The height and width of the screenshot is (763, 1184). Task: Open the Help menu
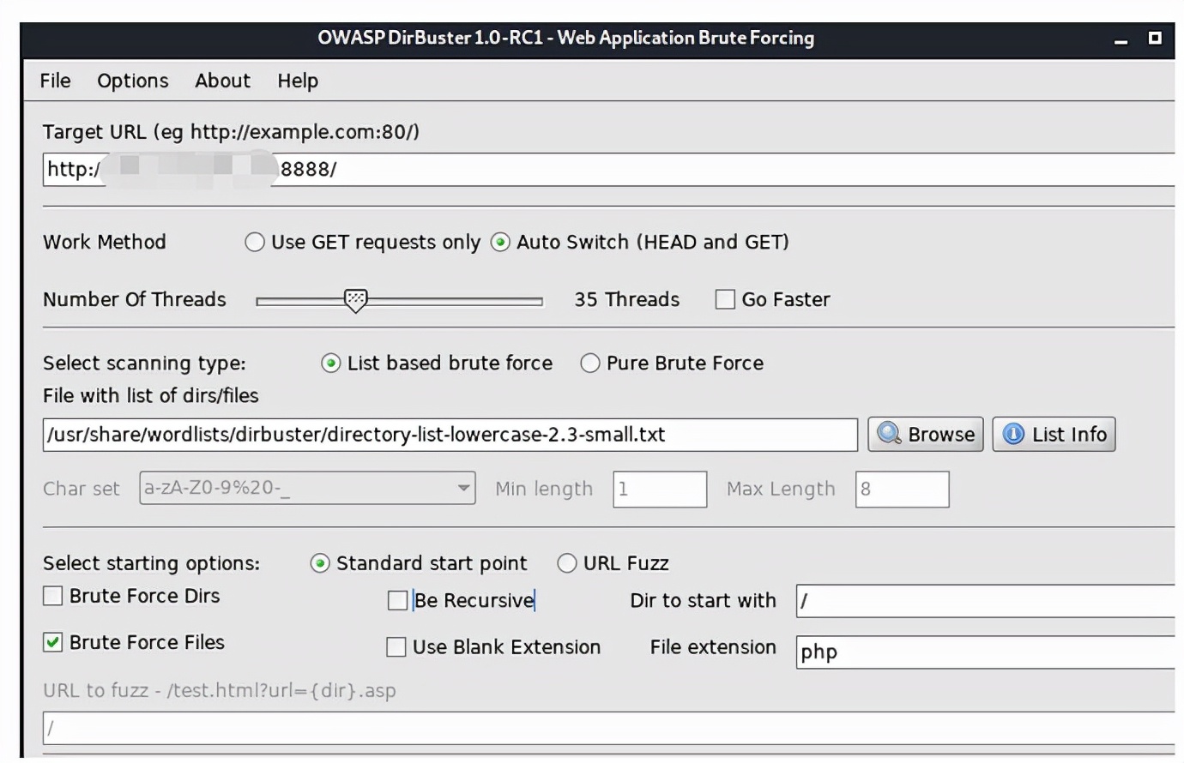[298, 81]
